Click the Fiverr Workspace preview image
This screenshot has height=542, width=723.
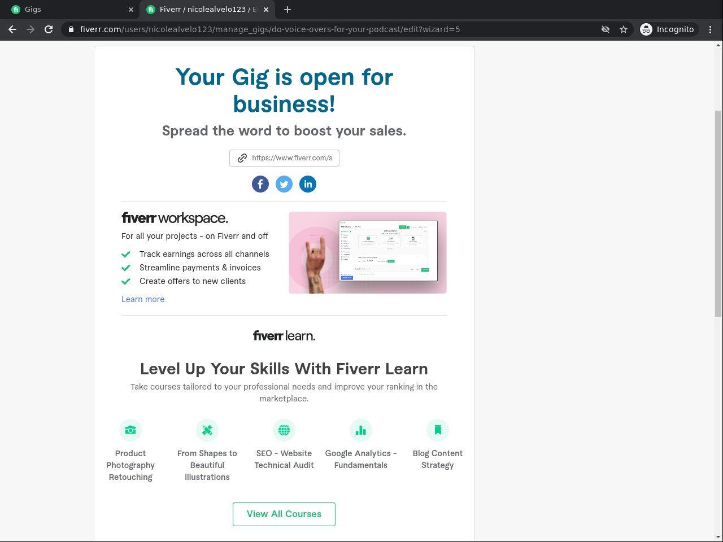pyautogui.click(x=368, y=252)
